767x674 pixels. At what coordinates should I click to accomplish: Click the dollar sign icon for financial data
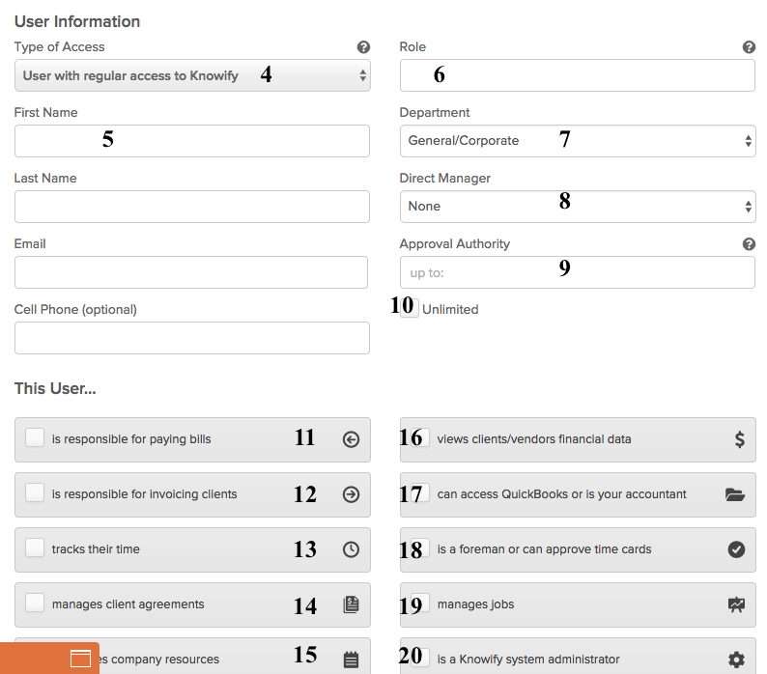pos(739,439)
